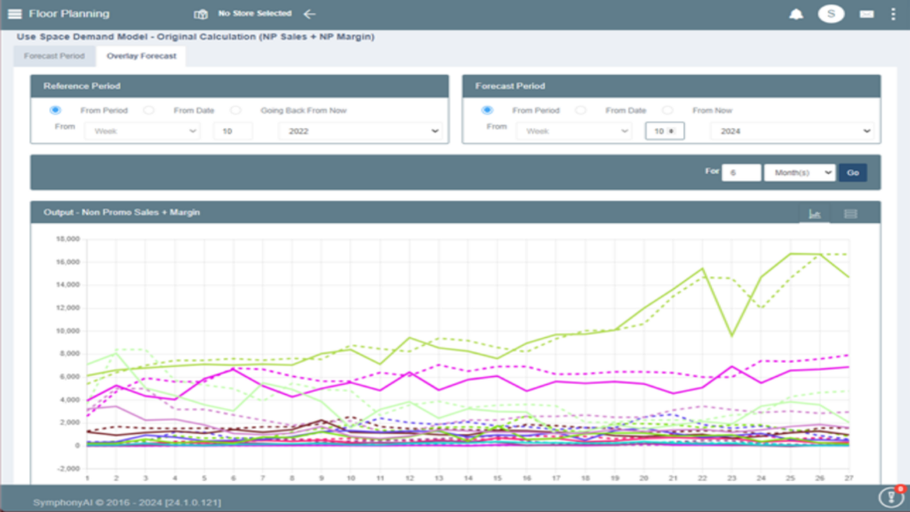This screenshot has height=512, width=910.
Task: Select Going Back From Now option
Action: (235, 110)
